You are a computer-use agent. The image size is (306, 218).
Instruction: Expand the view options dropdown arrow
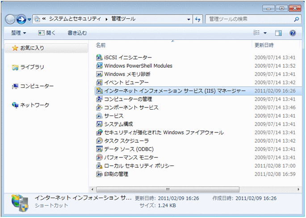pos(265,33)
